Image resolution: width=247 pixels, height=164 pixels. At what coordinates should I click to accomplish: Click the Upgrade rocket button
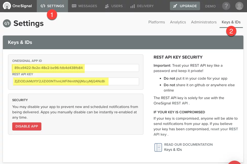(x=185, y=6)
